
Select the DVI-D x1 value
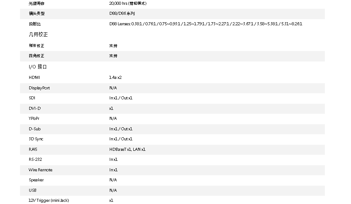coord(111,109)
